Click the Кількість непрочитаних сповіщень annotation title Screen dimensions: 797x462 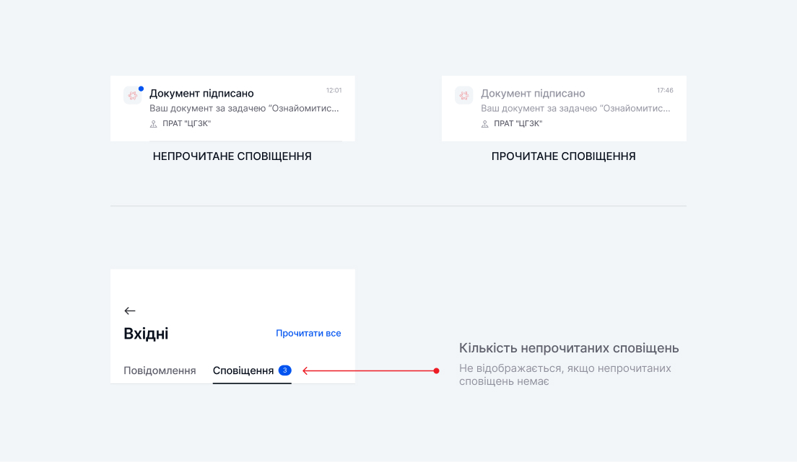(569, 348)
